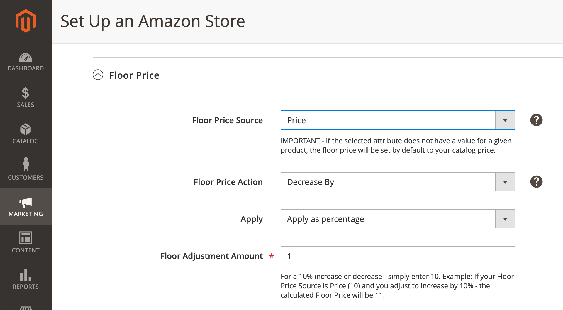Open the Floor Price Source dropdown
Screen dimensions: 563x310
pos(398,120)
